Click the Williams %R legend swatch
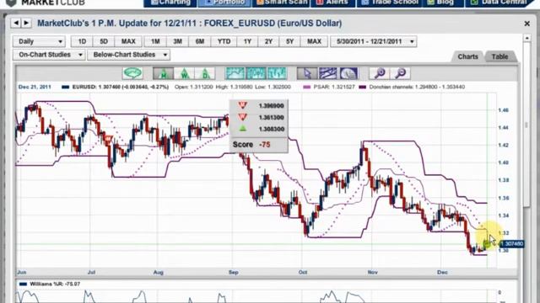 click(x=23, y=284)
